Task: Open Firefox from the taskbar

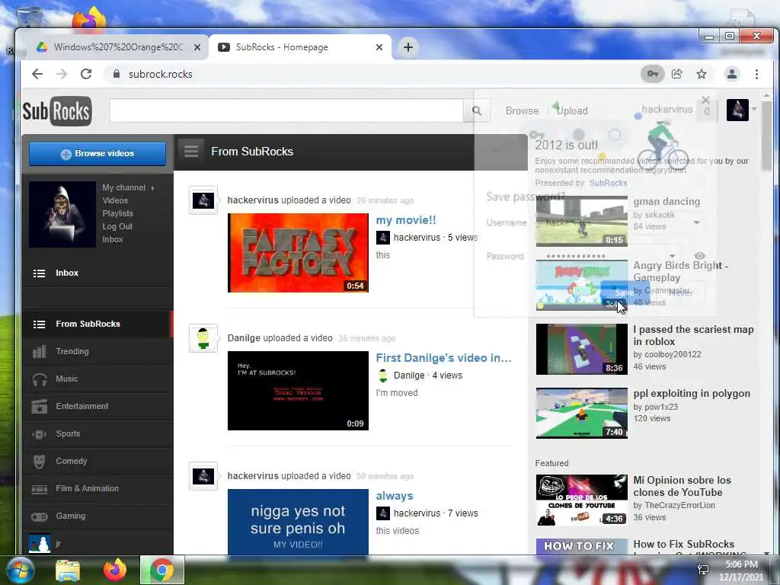Action: pyautogui.click(x=115, y=570)
